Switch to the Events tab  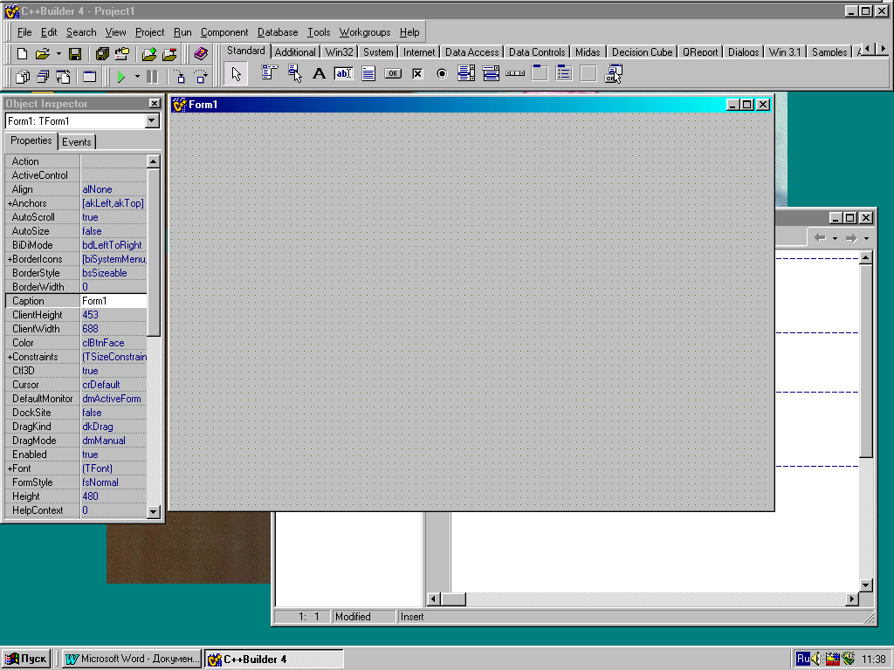[x=77, y=142]
